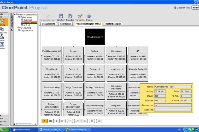This screenshot has width=199, height=132.
Task: Click the Dauer field
Action: [160, 96]
